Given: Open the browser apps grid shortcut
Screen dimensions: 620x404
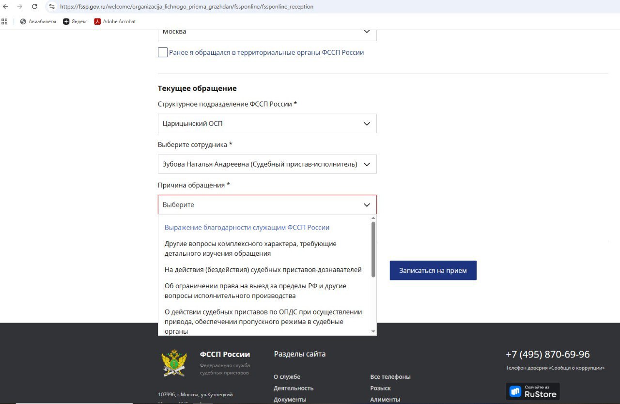Looking at the screenshot, I should [x=5, y=21].
